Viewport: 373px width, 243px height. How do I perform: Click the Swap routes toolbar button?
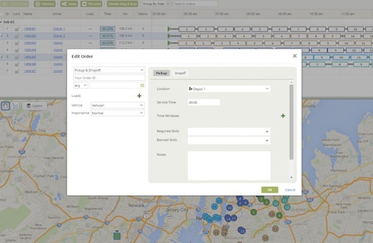tap(69, 4)
